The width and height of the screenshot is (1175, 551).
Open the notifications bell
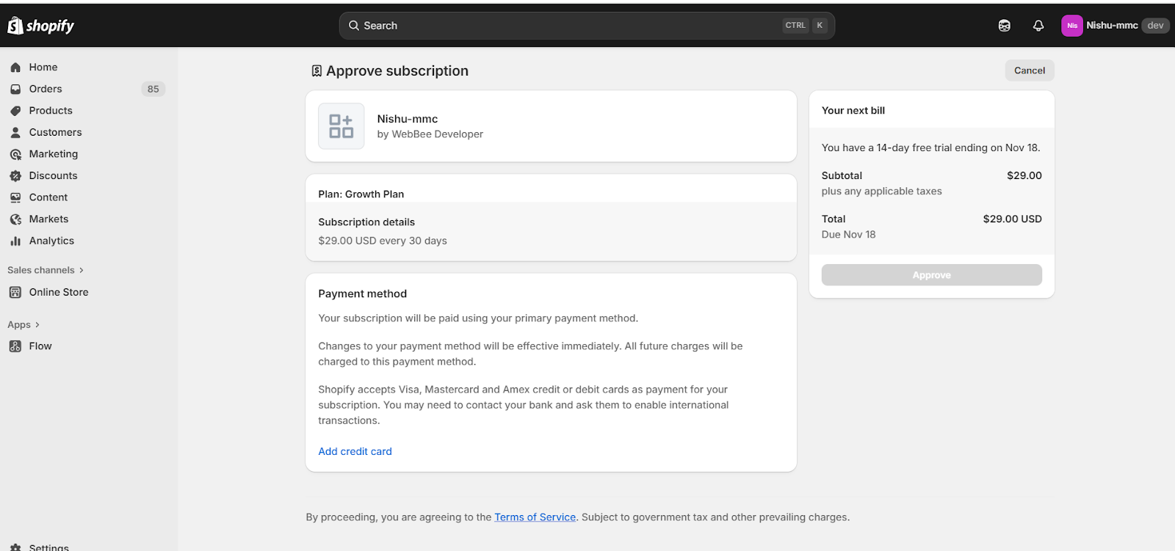[1038, 26]
